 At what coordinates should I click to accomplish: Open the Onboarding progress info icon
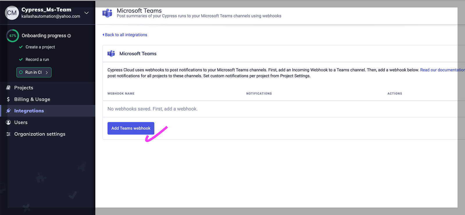click(69, 36)
